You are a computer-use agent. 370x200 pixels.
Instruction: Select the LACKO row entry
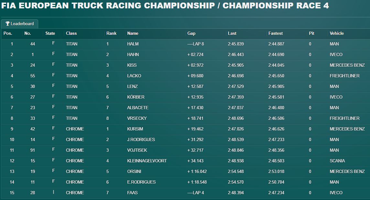185,76
